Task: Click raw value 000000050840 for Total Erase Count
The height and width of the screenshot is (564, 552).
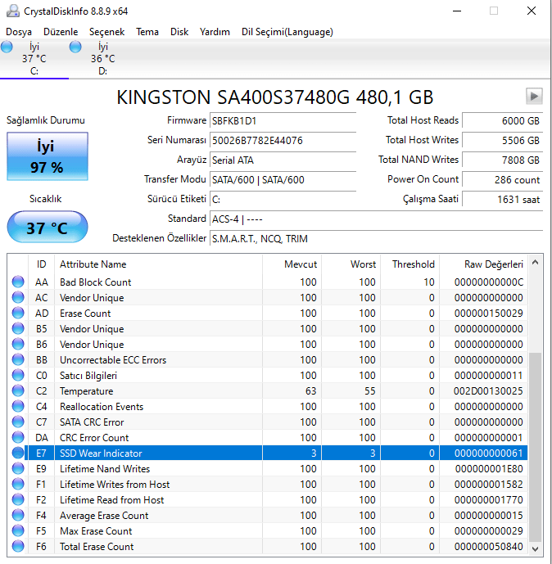Action: (488, 546)
